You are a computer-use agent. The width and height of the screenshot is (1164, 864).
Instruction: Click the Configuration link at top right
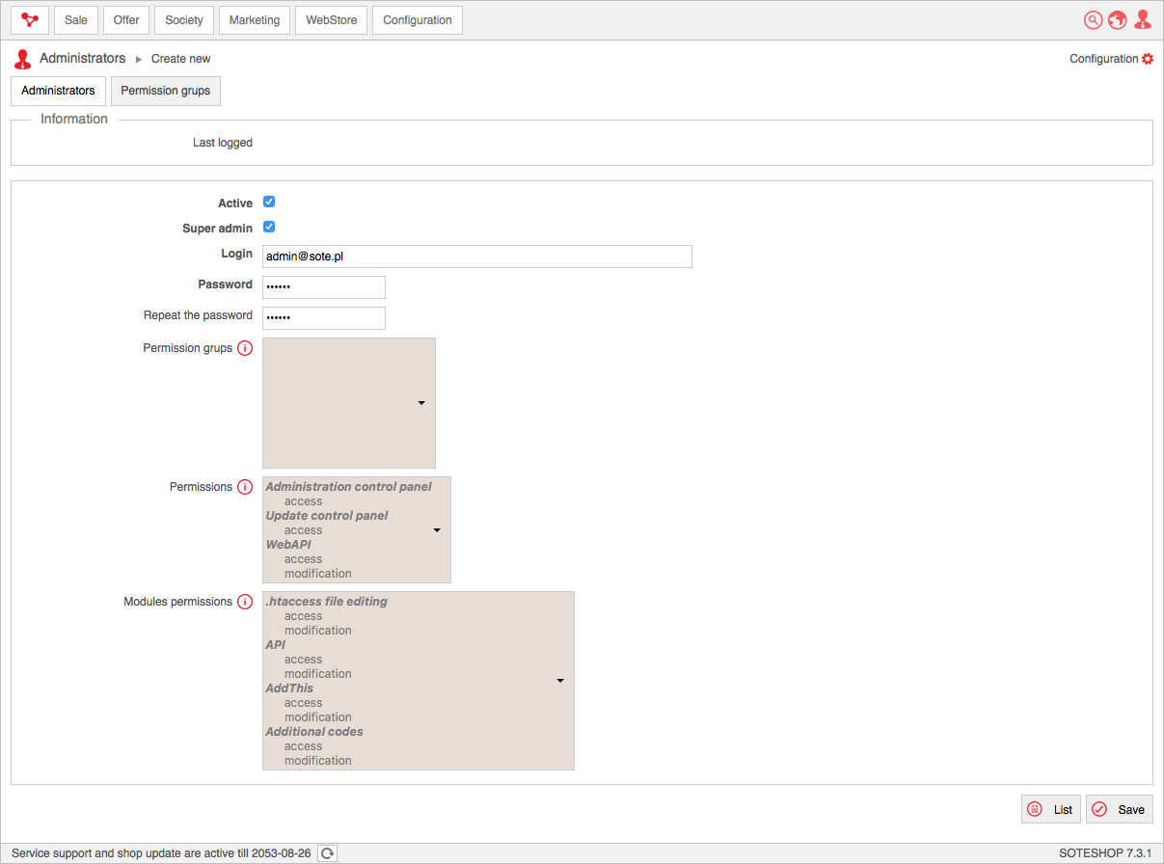[1104, 59]
